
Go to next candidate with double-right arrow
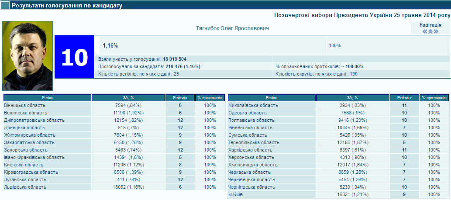[436, 31]
